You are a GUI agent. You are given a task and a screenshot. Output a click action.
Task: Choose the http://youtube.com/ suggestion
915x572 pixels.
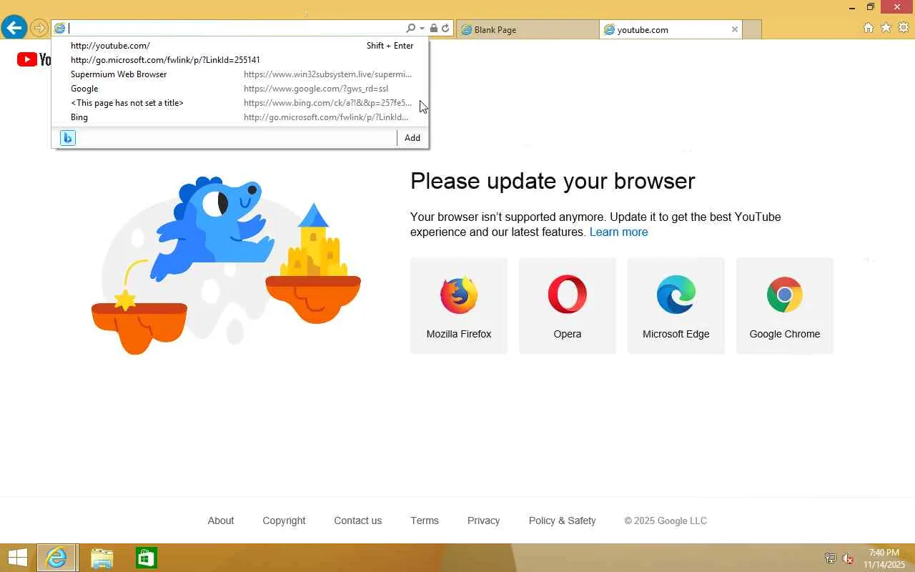pos(240,46)
